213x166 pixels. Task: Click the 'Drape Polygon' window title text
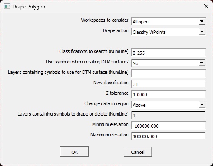(x=29, y=7)
